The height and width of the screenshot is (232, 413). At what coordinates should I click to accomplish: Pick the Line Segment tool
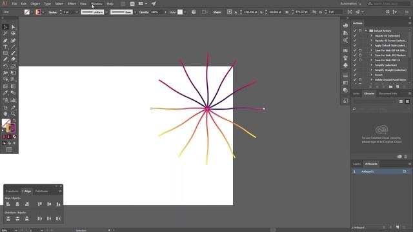pos(13,47)
